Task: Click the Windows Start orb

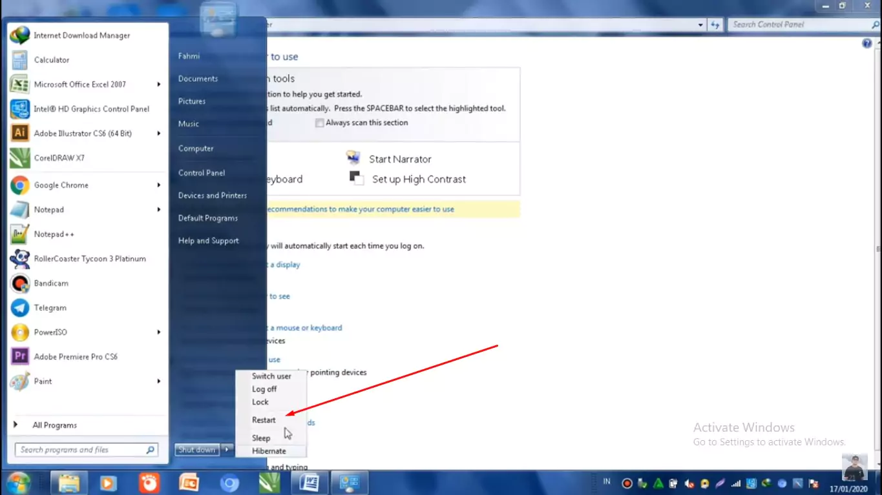Action: [x=19, y=483]
